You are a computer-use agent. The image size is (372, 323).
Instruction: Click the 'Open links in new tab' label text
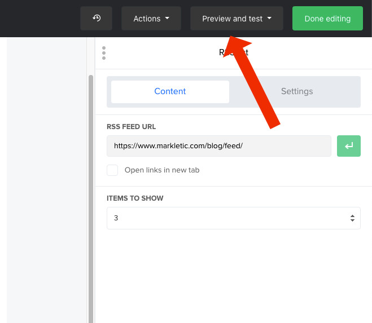click(161, 170)
